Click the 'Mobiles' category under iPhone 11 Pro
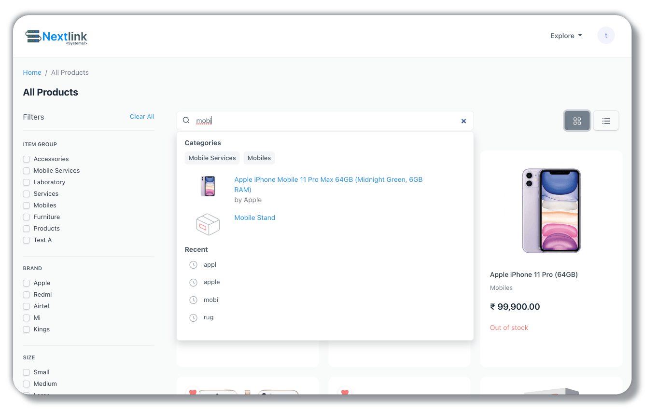Viewport: 645px width, 410px height. click(x=501, y=287)
